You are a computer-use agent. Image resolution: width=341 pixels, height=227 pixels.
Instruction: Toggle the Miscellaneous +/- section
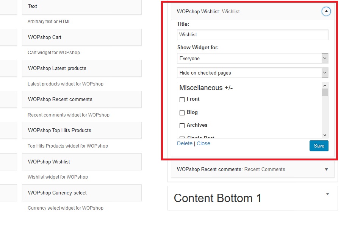pos(206,88)
